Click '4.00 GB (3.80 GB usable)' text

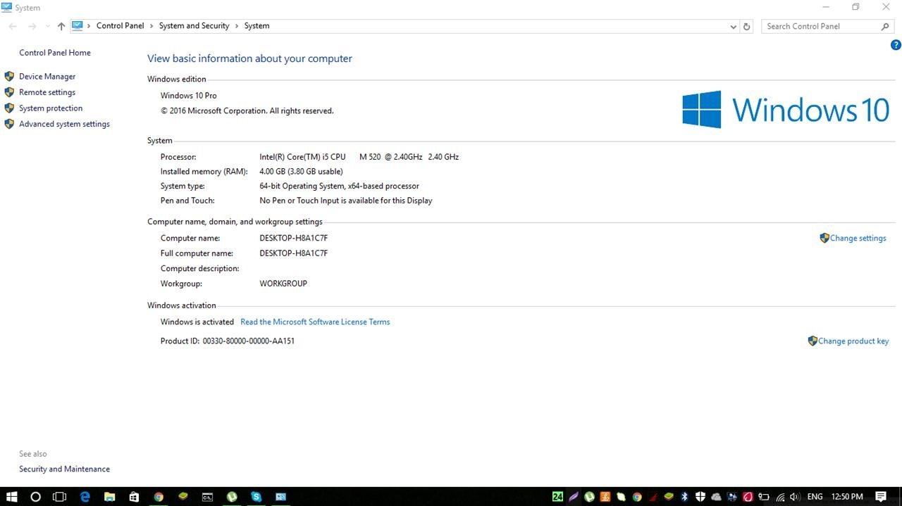coord(301,172)
